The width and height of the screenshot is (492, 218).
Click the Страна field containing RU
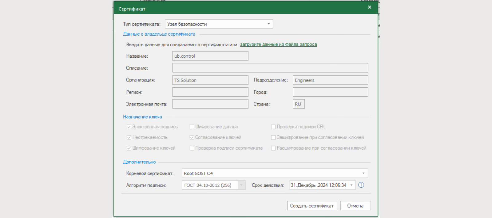[299, 104]
